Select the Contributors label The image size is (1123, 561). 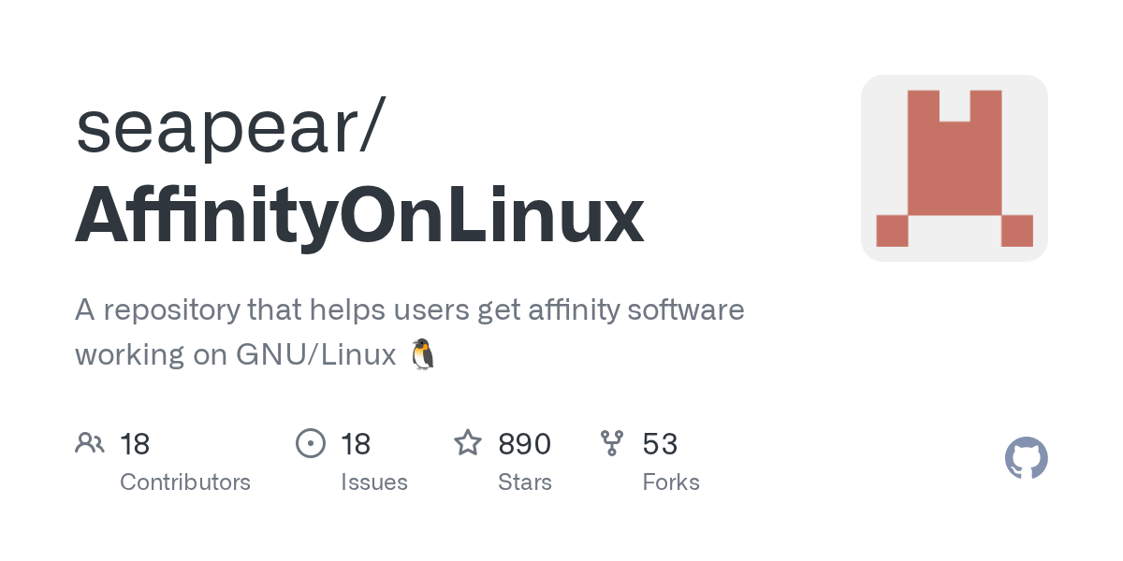(185, 482)
